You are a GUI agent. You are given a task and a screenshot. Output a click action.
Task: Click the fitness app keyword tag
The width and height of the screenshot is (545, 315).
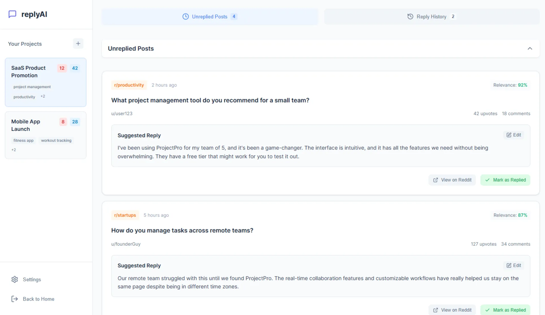click(x=24, y=141)
